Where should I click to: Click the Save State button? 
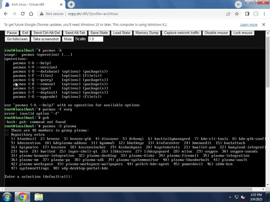pyautogui.click(x=99, y=33)
